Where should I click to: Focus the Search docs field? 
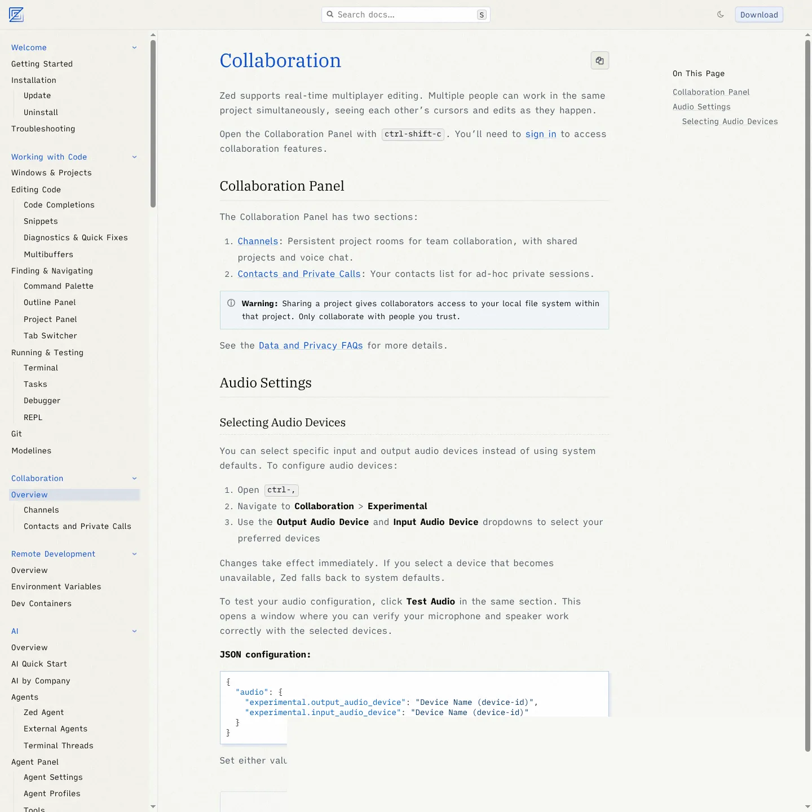point(406,15)
